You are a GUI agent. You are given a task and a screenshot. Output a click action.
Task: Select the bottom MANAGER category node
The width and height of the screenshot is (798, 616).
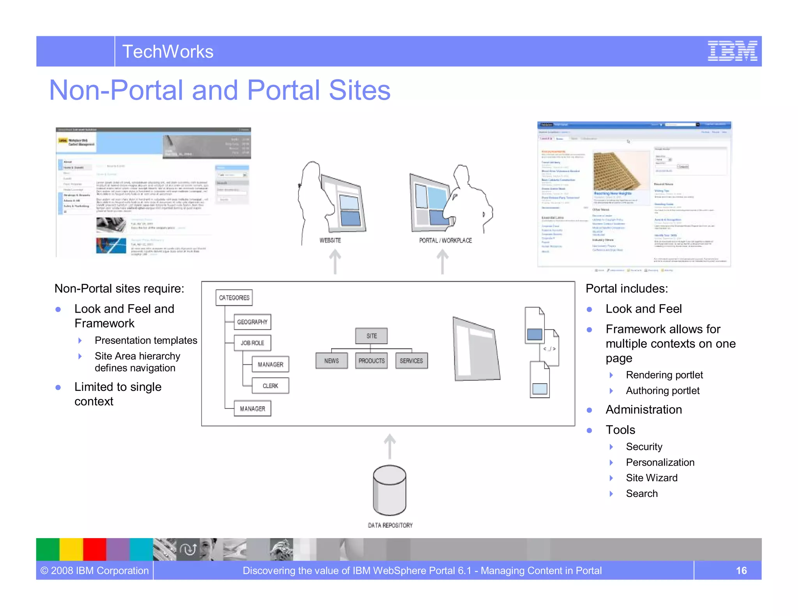252,408
